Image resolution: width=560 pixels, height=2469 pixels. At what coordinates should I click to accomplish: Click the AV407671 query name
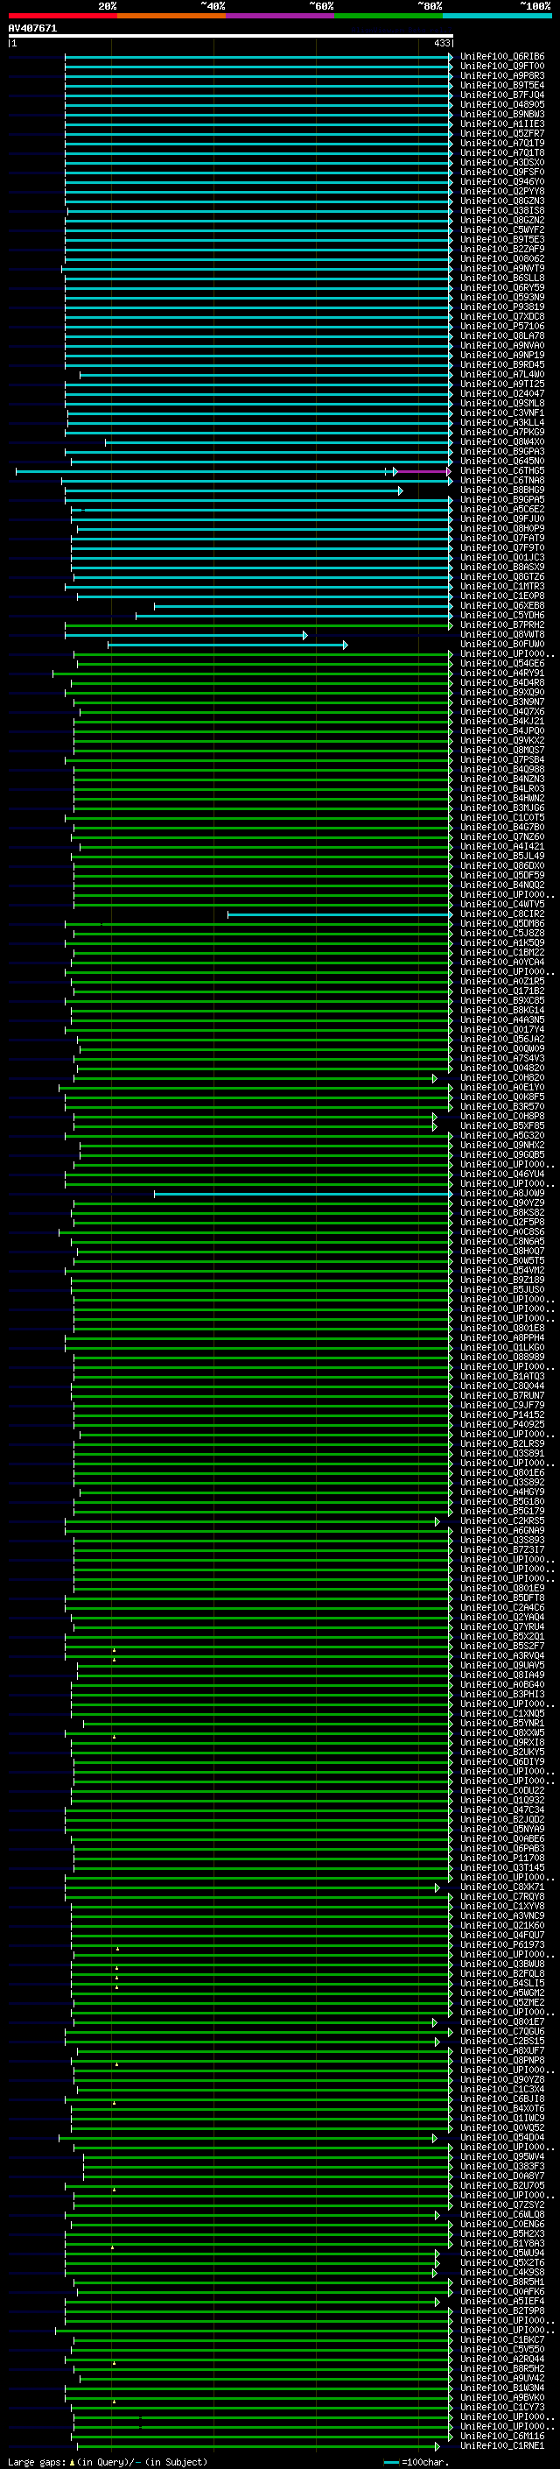click(32, 29)
